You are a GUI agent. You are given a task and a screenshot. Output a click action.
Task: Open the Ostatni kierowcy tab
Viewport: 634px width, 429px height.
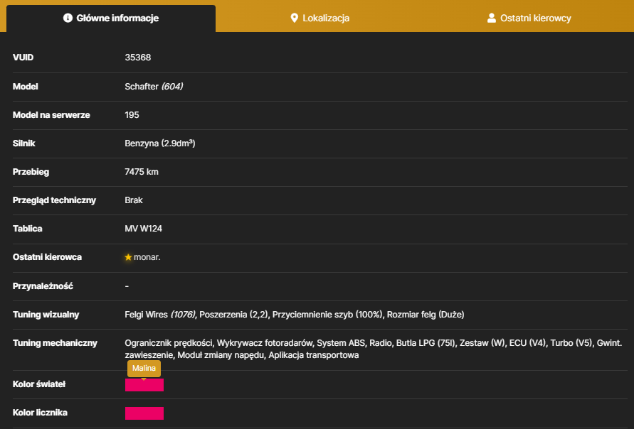click(x=529, y=18)
